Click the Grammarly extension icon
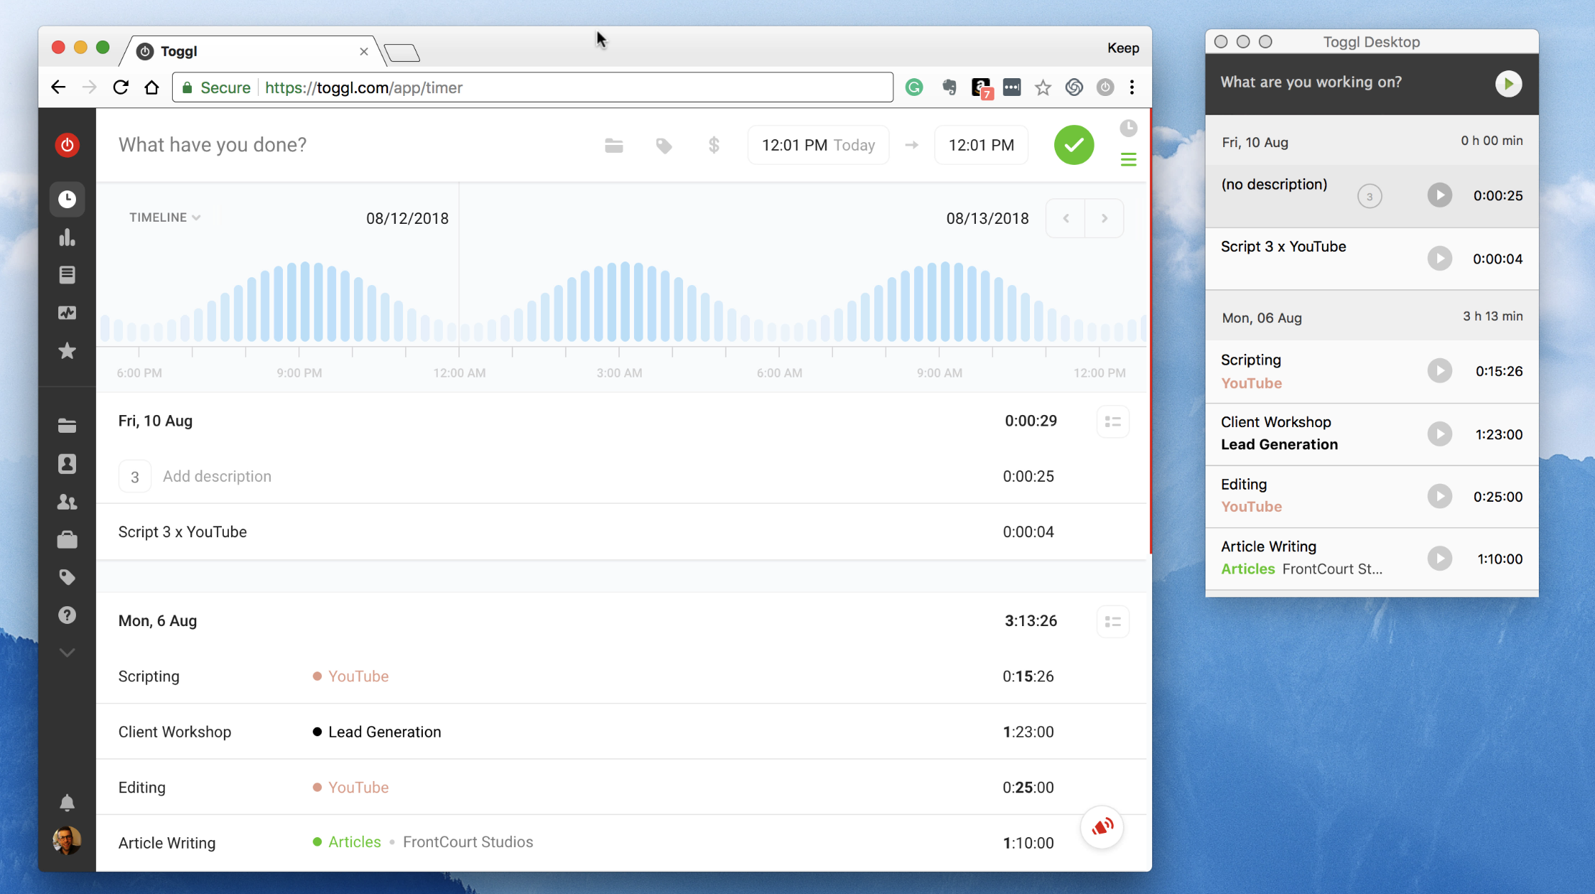Viewport: 1595px width, 894px height. 914,87
